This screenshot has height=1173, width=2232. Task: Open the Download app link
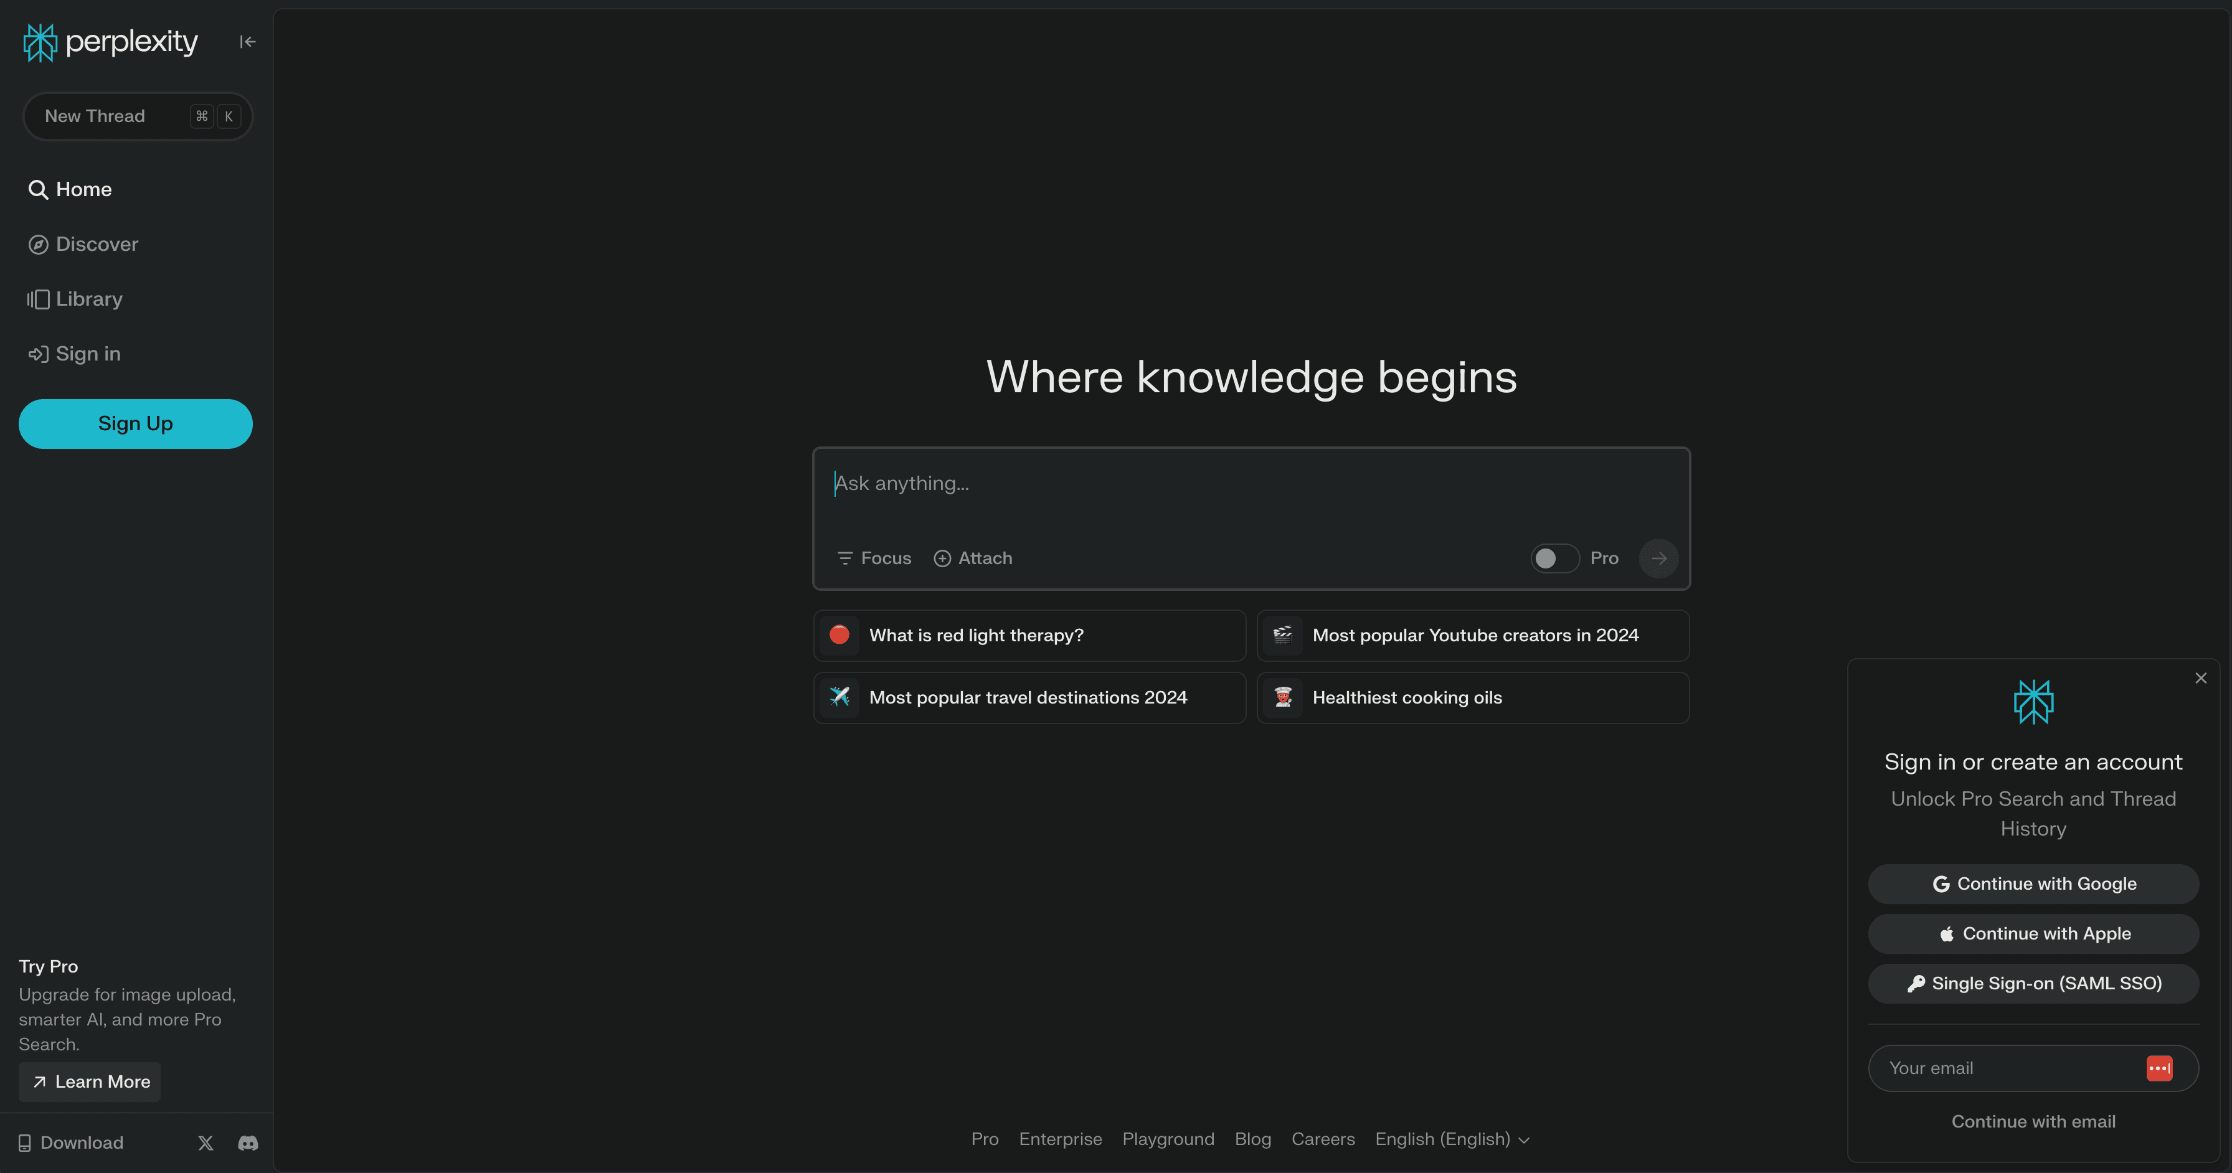71,1142
